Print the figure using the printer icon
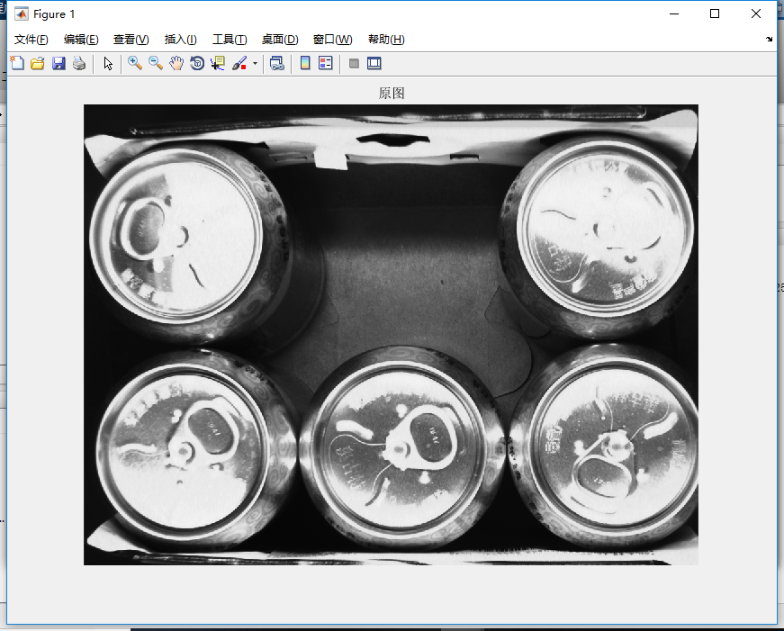This screenshot has width=784, height=631. 79,63
